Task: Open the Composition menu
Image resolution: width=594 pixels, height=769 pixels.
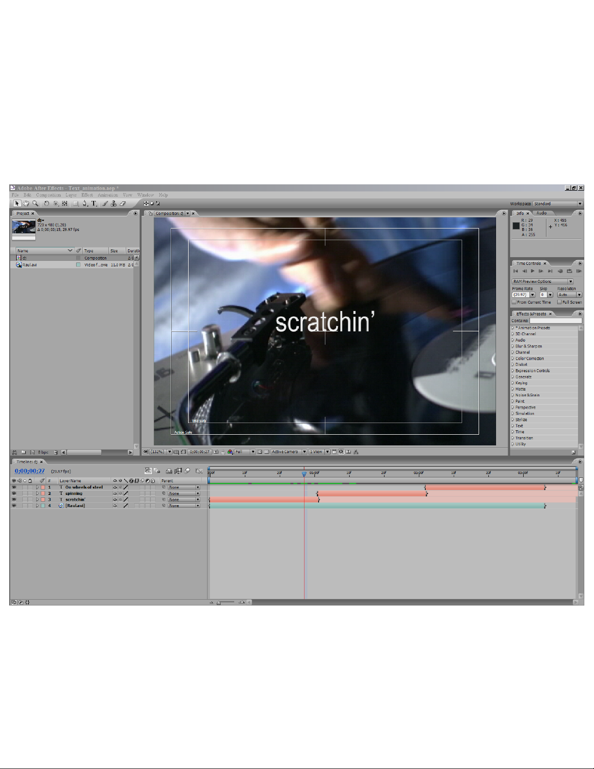Action: [x=48, y=195]
